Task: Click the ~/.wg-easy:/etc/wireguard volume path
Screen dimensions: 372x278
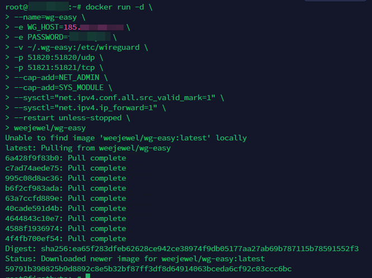Action: click(x=83, y=48)
